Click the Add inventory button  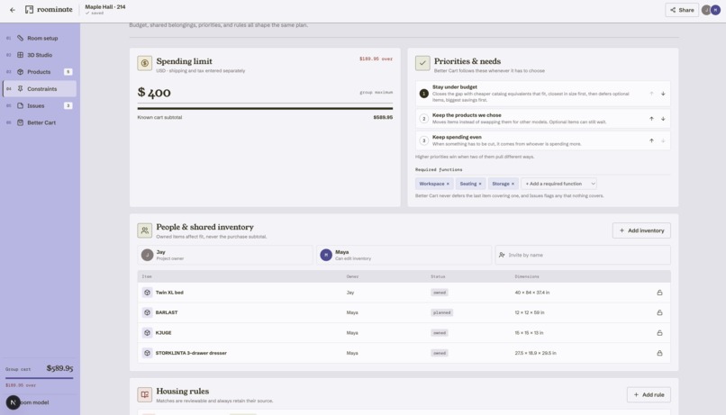(641, 230)
